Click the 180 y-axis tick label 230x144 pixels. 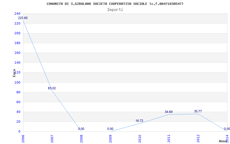pos(17,43)
